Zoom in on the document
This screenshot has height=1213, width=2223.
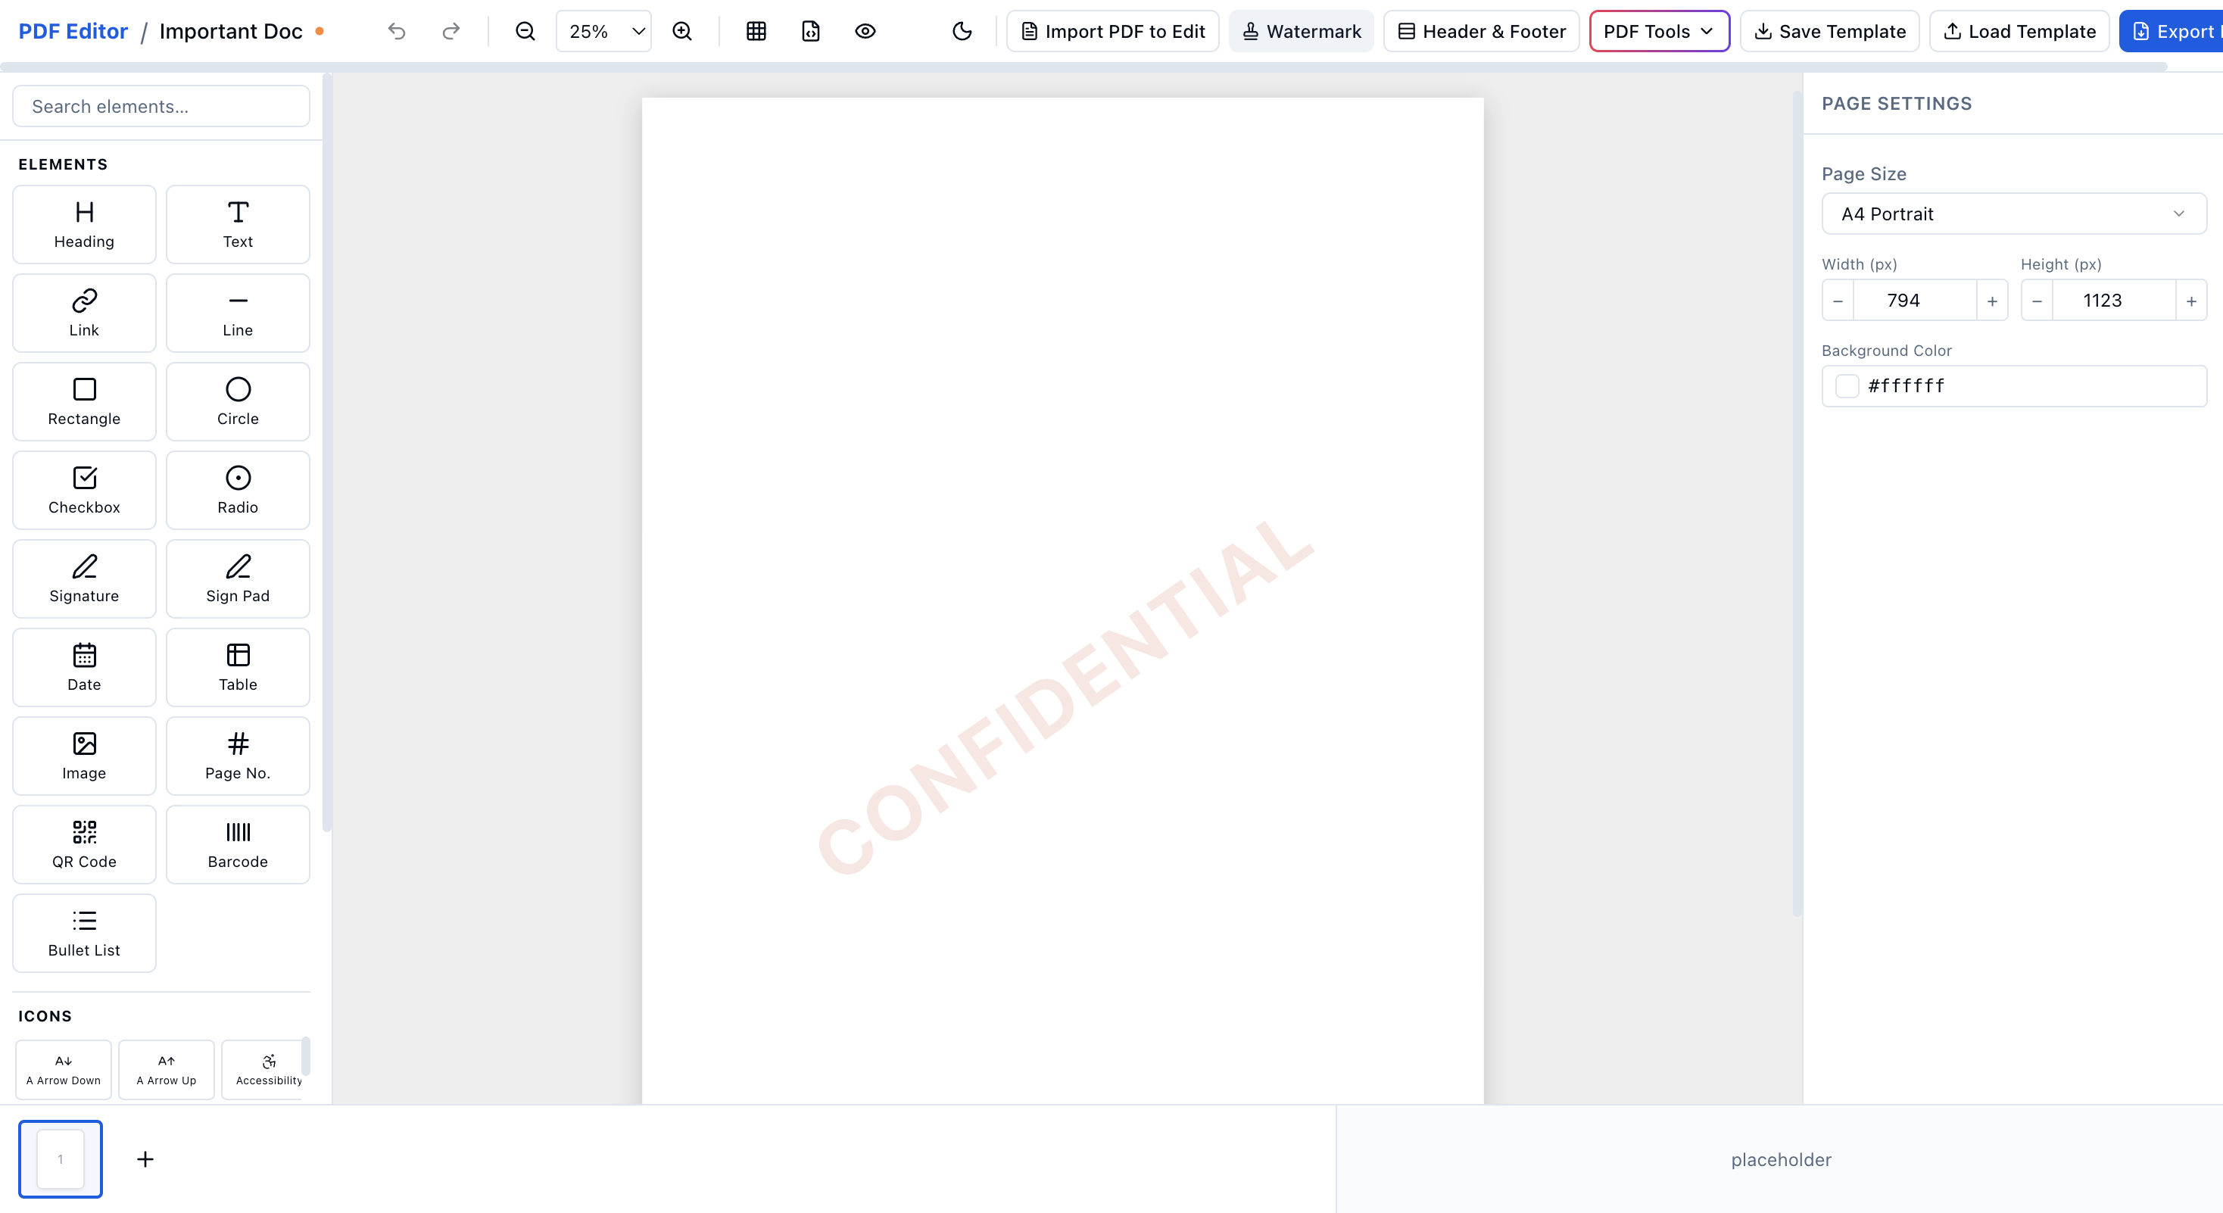pyautogui.click(x=681, y=31)
